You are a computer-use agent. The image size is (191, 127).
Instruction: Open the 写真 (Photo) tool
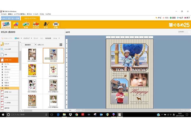pyautogui.click(x=26, y=25)
